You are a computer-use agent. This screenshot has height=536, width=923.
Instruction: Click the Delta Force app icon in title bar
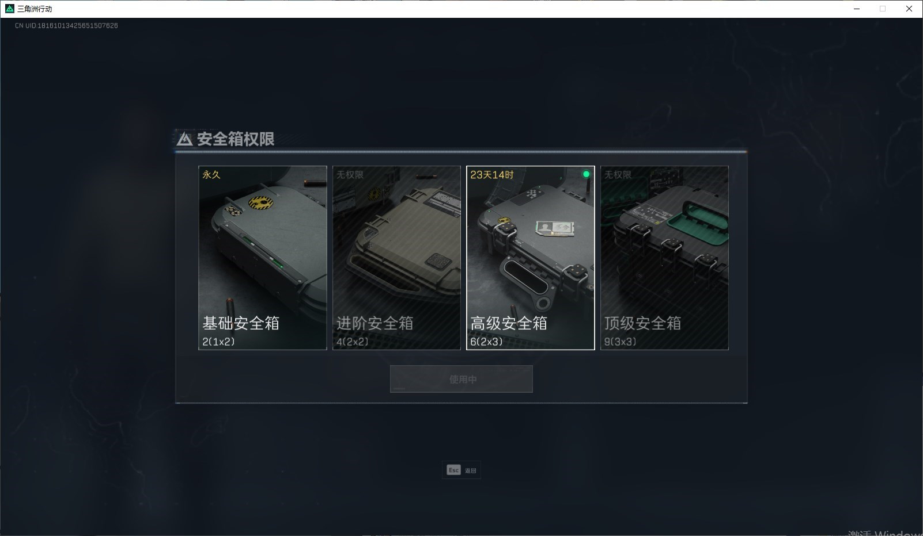tap(9, 9)
